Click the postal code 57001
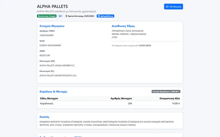The height and width of the screenshot is (137, 220). tap(115, 37)
